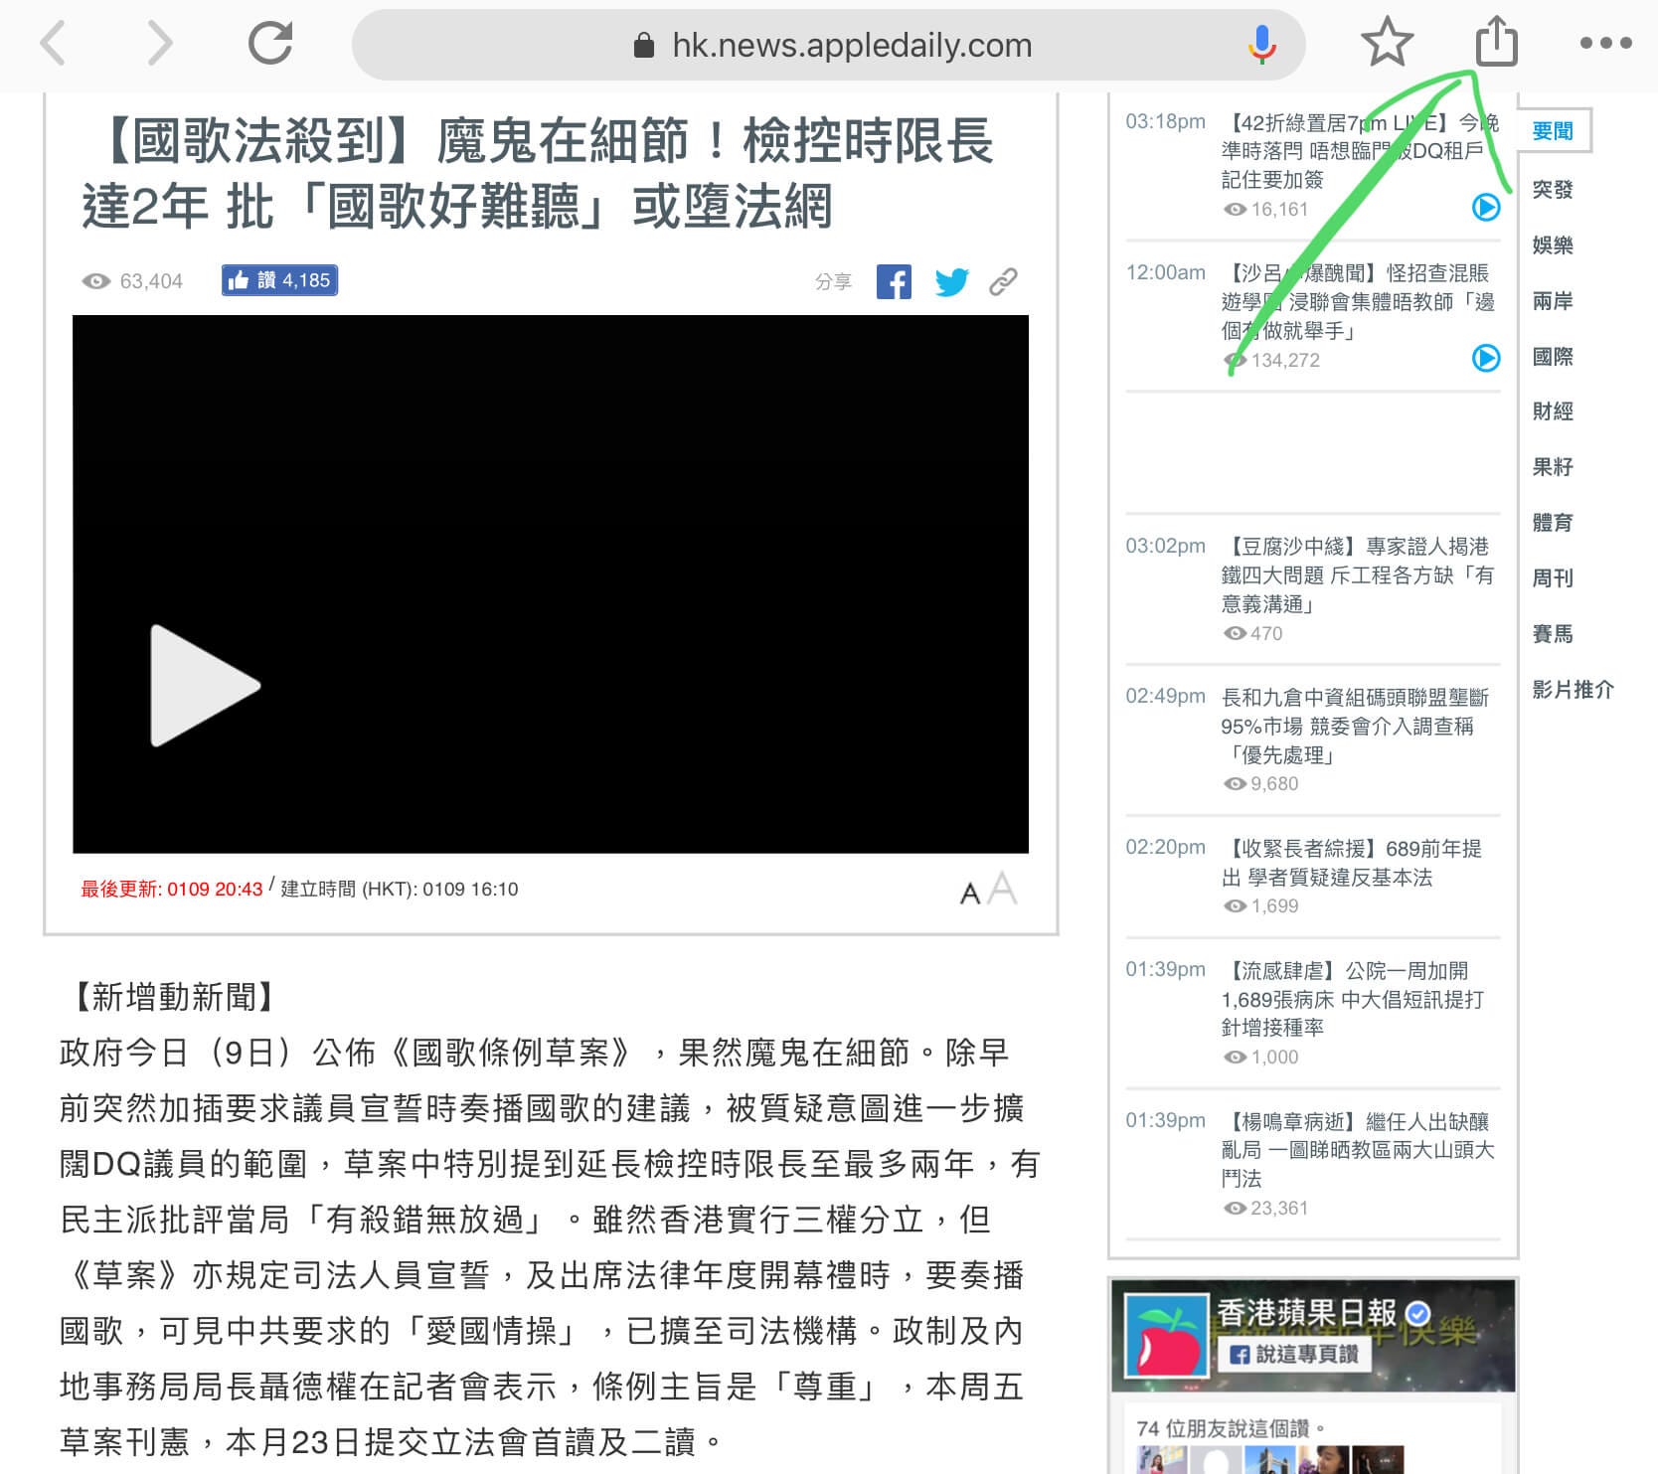Screen dimensions: 1658x1474
Task: Open the 豆腐沙中綫 news item
Action: [x=1358, y=574]
